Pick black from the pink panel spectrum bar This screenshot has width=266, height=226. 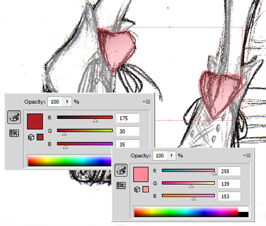[243, 214]
